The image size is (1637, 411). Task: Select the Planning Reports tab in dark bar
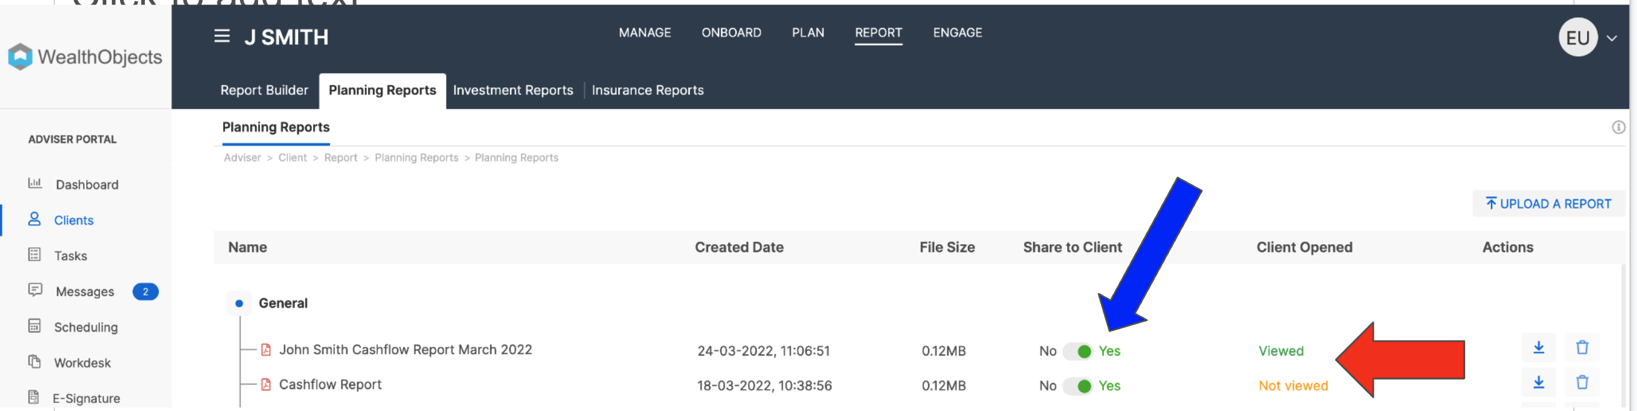382,90
